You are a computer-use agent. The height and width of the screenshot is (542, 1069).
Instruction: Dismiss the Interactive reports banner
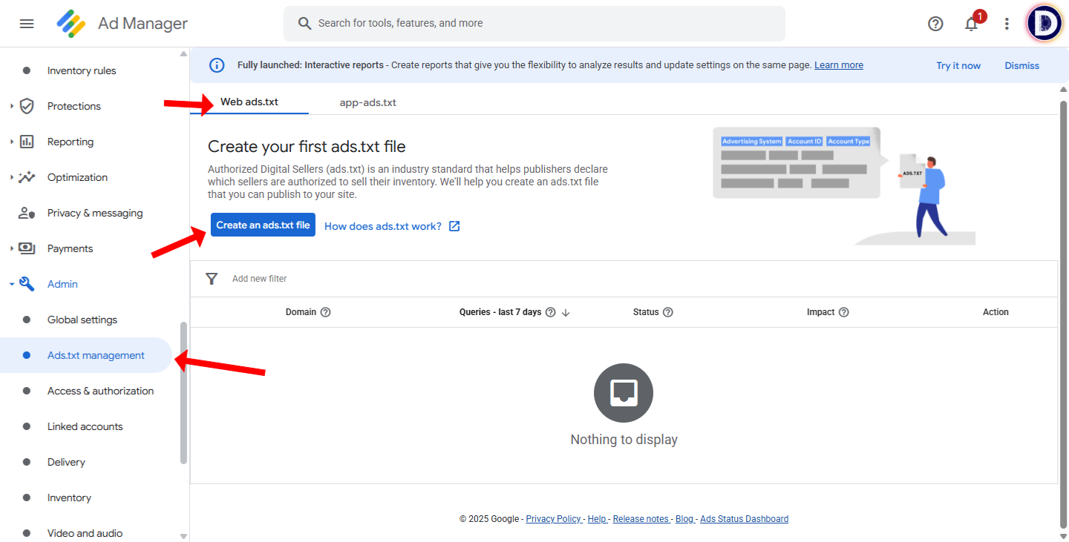point(1022,65)
